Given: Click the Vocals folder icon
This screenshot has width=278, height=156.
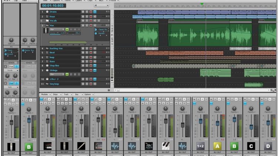Looking at the screenshot, I should [47, 21].
